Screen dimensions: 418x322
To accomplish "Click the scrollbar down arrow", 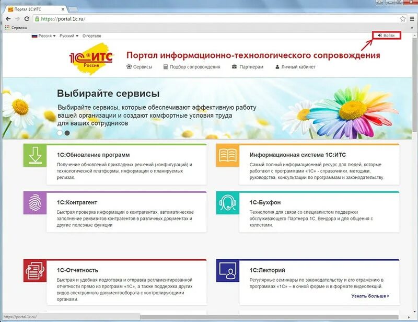I will [x=414, y=311].
